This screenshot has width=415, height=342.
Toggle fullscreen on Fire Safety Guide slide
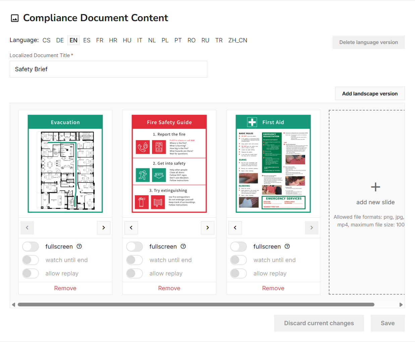click(x=135, y=247)
